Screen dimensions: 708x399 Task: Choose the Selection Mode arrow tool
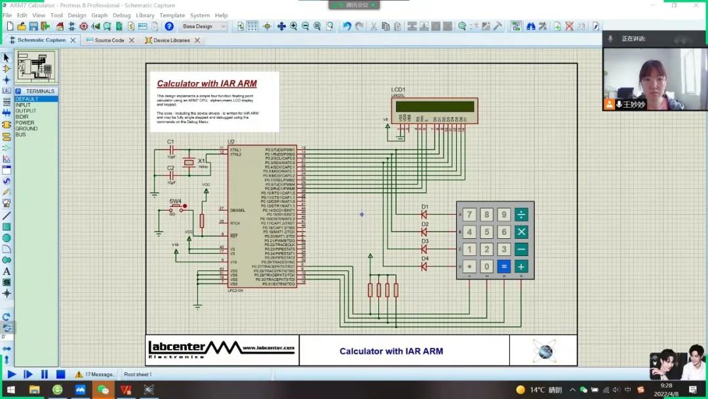coord(7,58)
